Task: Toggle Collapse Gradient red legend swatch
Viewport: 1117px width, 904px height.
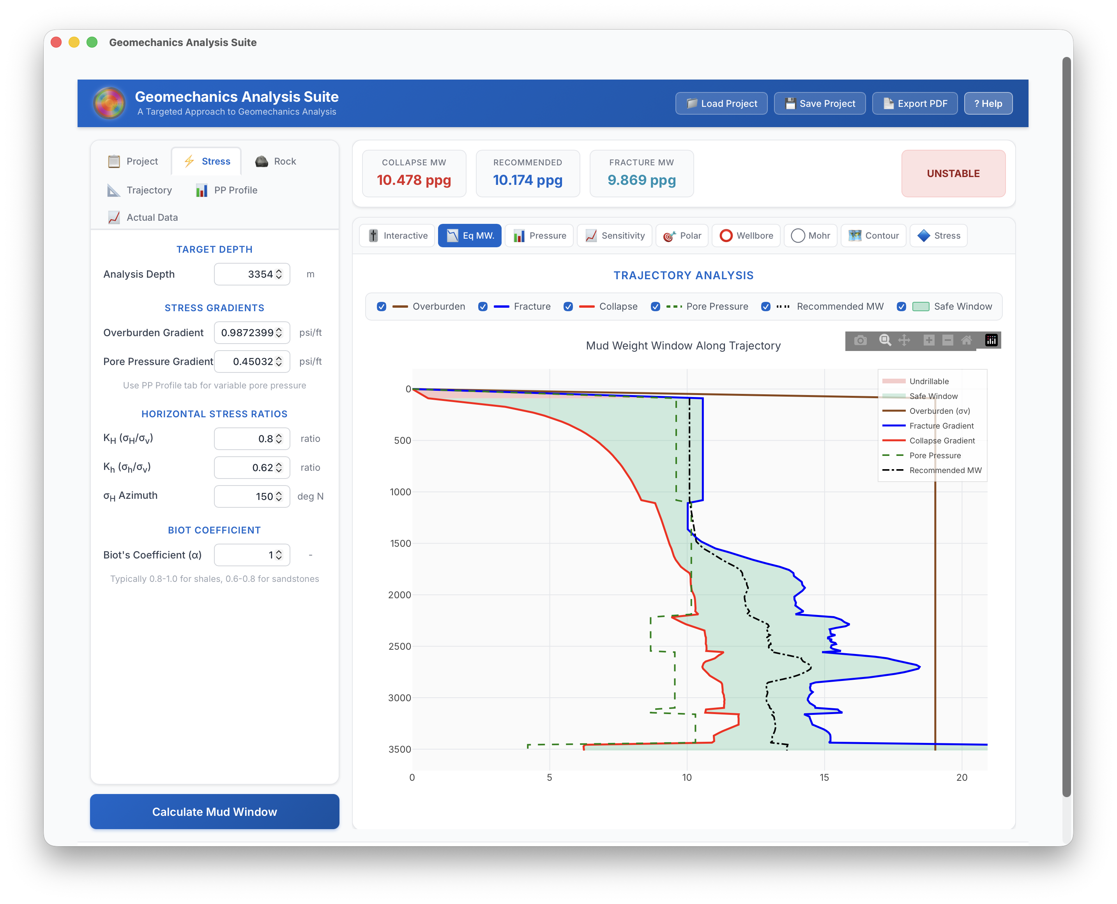Action: 894,441
